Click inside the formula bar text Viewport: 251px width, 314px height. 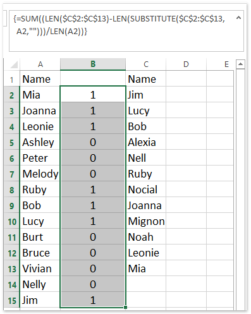pos(119,25)
